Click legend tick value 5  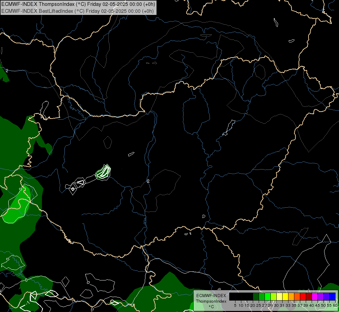235,305
